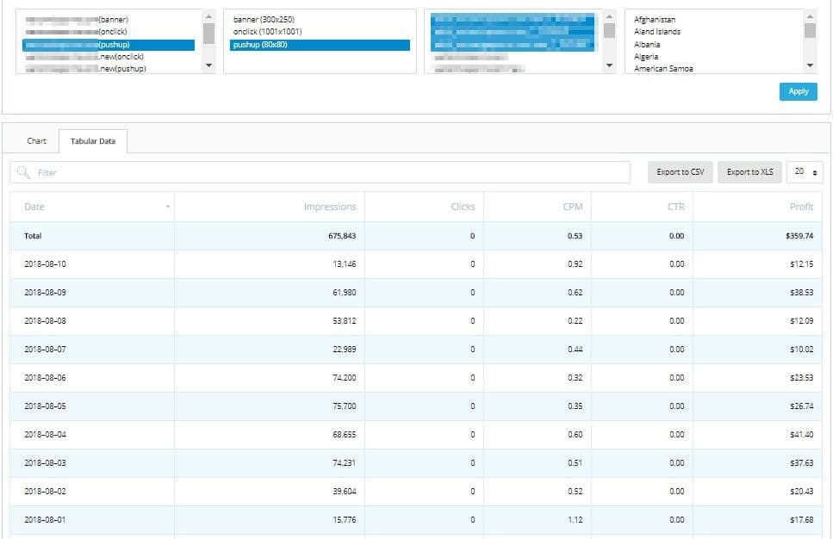Select American Samoa in country list

pos(663,68)
